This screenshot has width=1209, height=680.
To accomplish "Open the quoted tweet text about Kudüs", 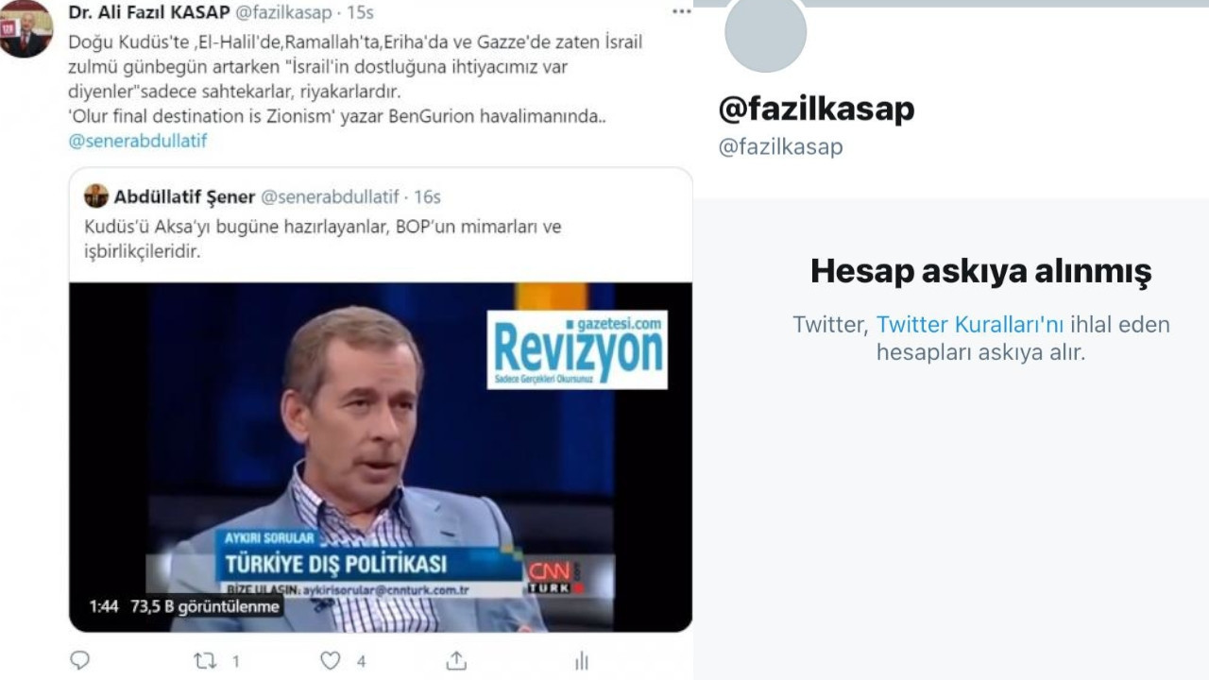I will coord(323,240).
